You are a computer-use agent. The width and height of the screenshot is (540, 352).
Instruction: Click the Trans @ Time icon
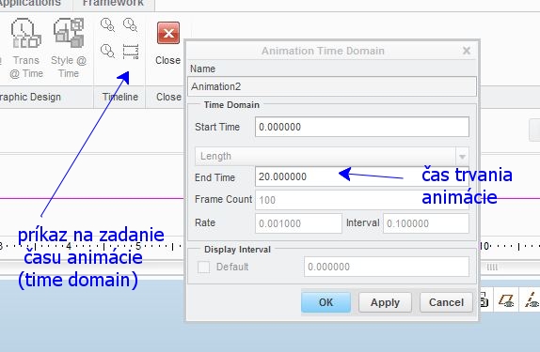click(26, 33)
